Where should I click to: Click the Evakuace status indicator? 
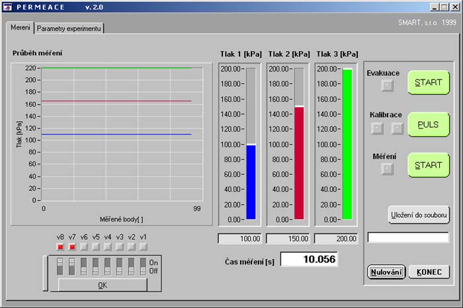[387, 85]
